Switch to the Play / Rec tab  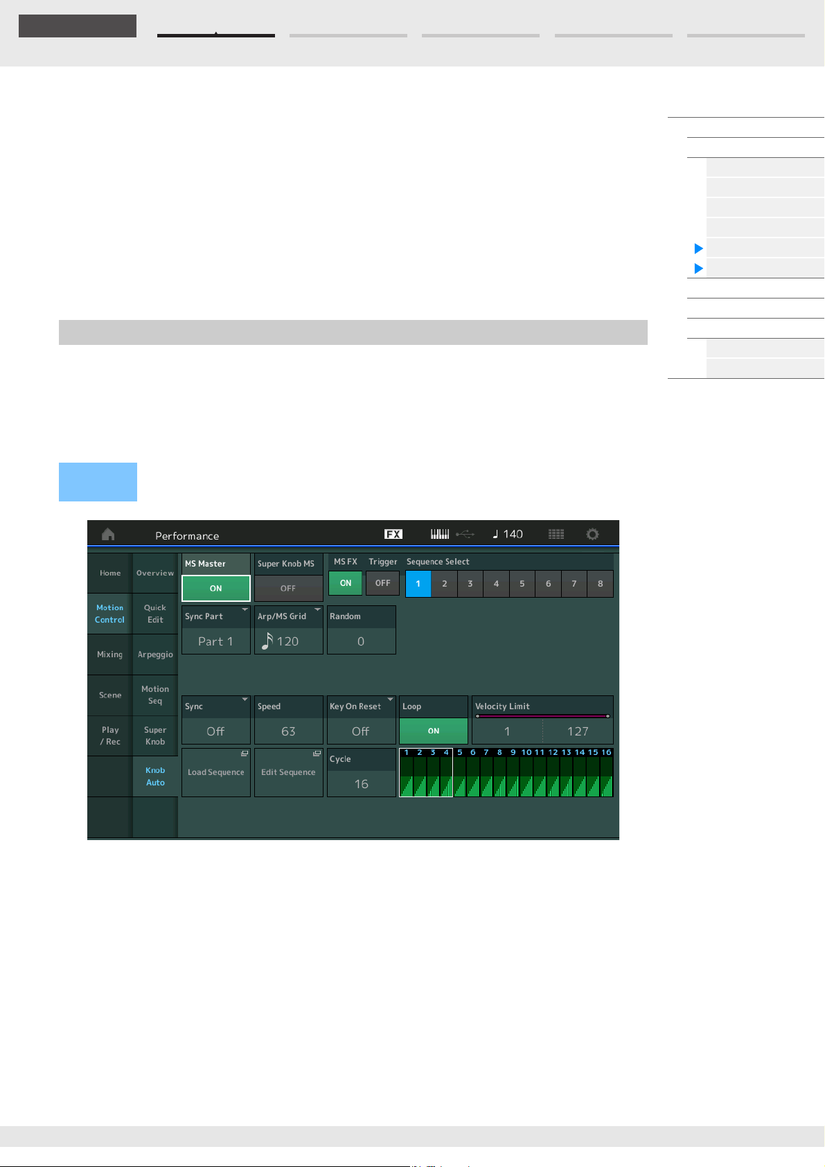tap(110, 736)
